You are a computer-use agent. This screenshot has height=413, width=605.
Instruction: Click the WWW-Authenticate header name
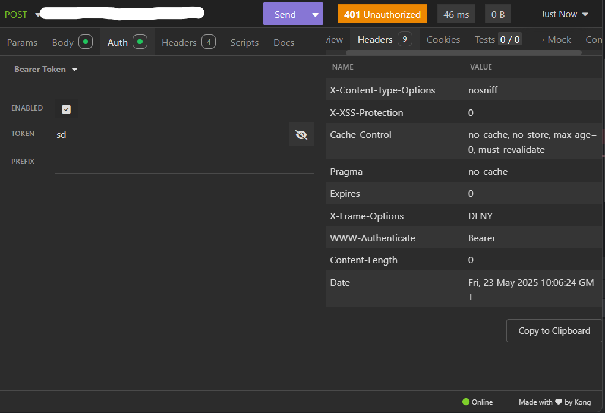click(x=373, y=238)
